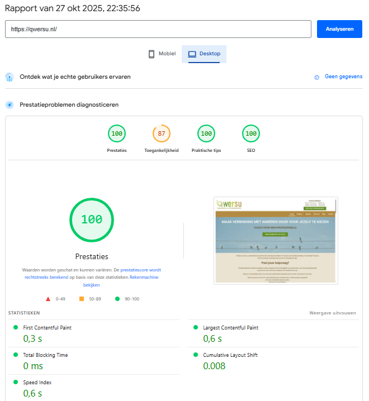
Task: Click the info icon beside Geen gegevens
Action: pos(317,77)
